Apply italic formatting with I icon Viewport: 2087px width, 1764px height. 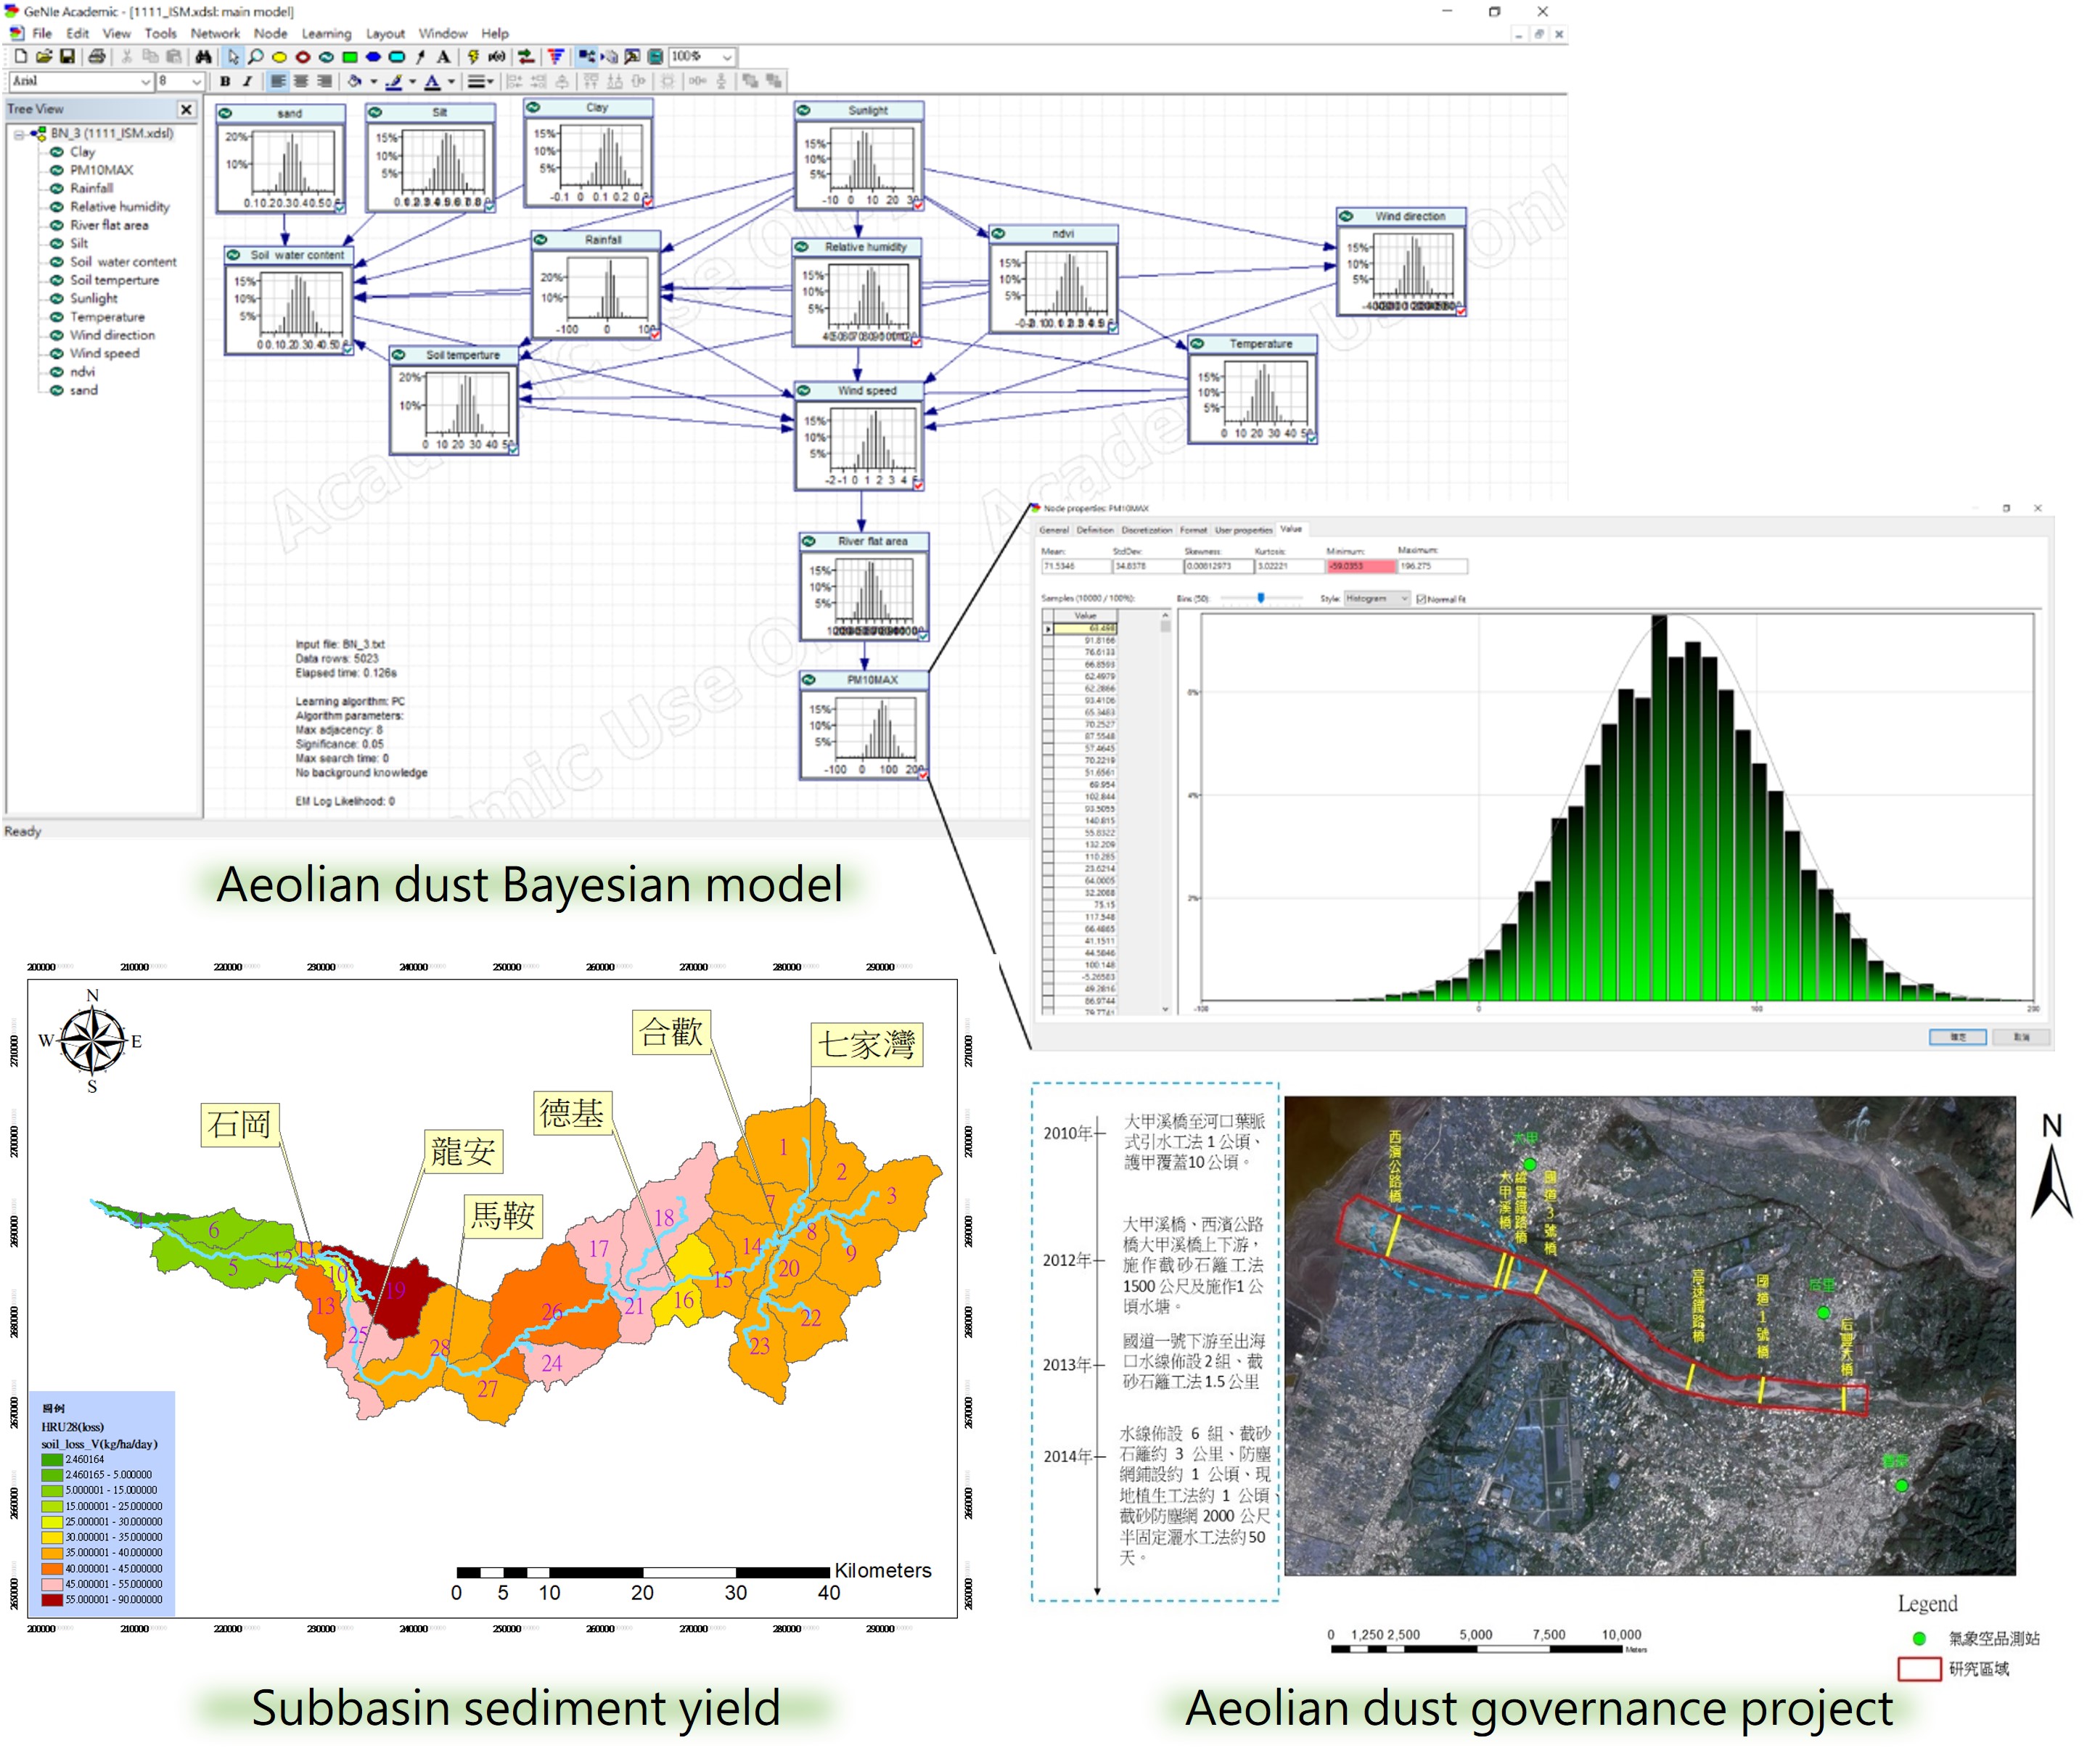click(247, 81)
